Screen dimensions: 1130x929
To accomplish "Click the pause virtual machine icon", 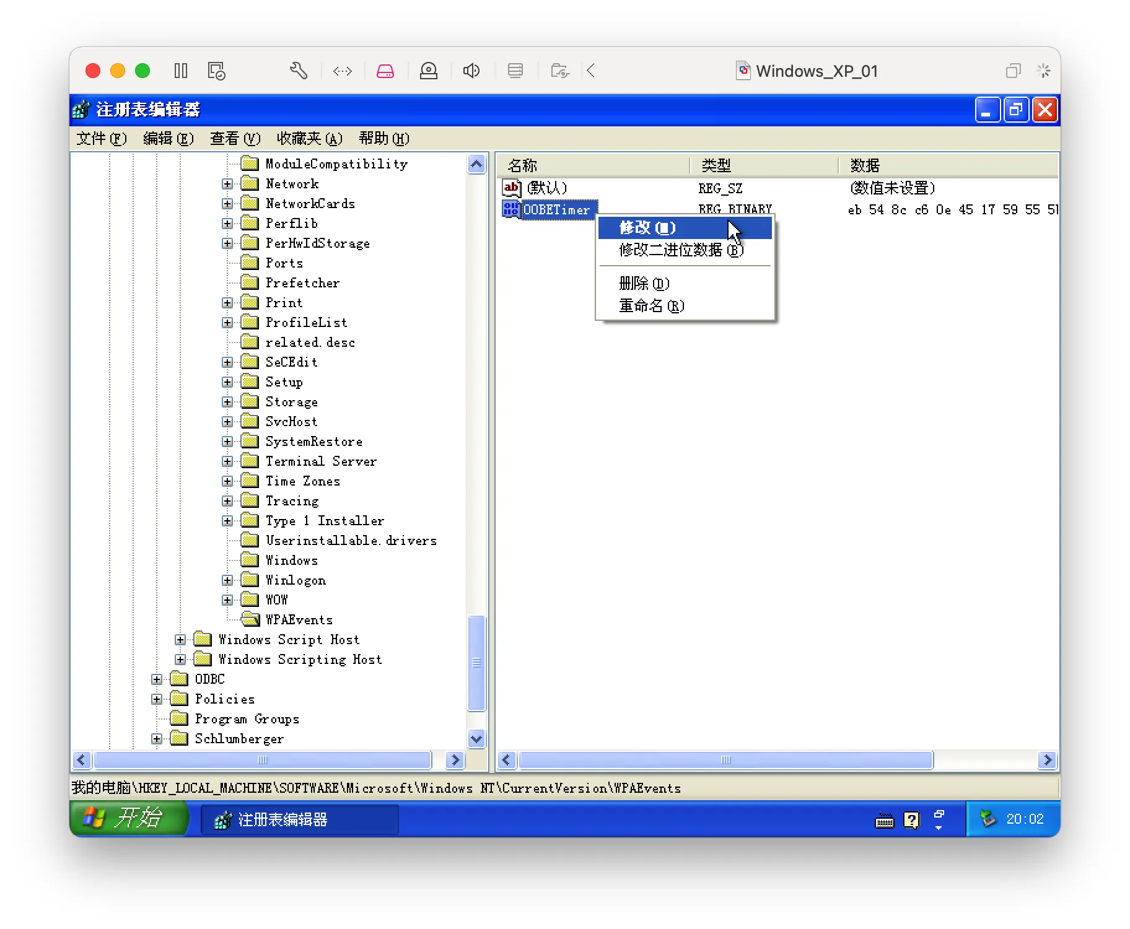I will click(x=181, y=71).
